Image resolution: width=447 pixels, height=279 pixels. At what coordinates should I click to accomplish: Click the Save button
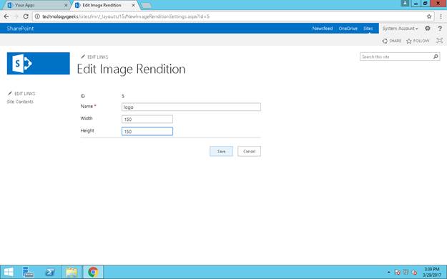point(221,151)
